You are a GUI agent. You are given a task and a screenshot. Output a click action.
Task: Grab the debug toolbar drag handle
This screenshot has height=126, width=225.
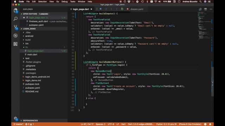pyautogui.click(x=97, y=9)
